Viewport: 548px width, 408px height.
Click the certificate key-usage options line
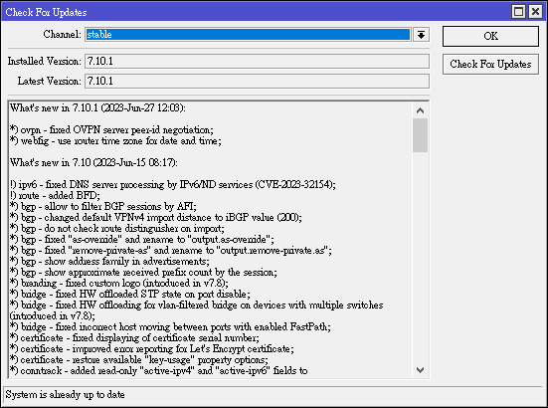click(x=139, y=360)
